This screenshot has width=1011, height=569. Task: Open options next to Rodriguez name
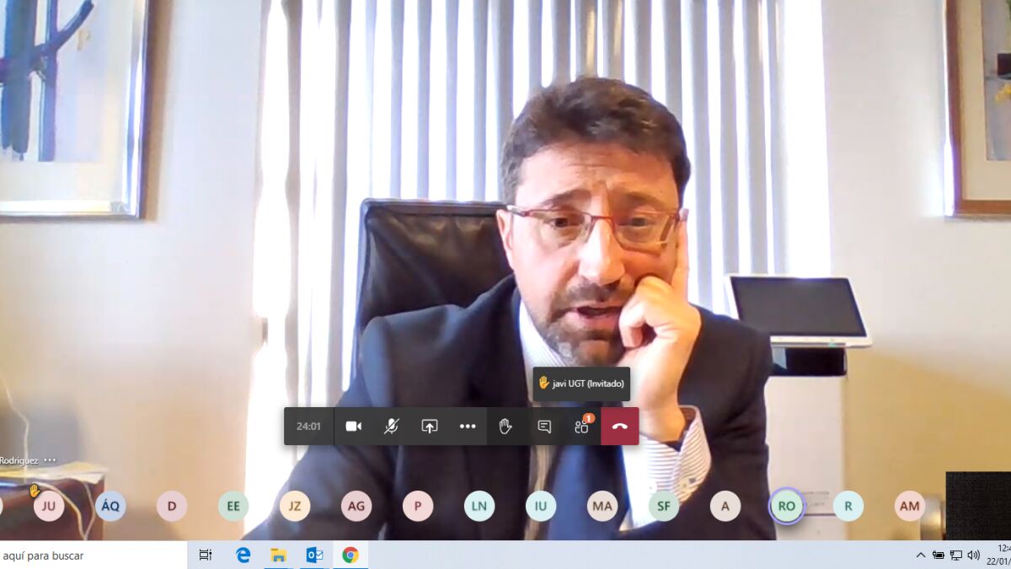pyautogui.click(x=50, y=460)
